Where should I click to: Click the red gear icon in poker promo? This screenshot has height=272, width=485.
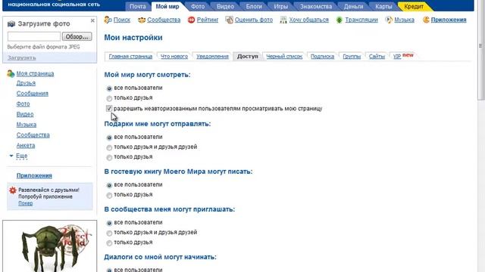coord(13,190)
